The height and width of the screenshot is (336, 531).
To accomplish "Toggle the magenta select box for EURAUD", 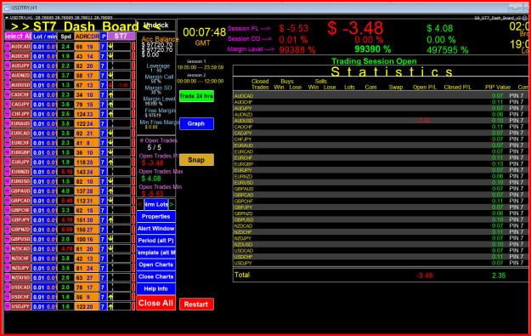I will click(x=8, y=123).
